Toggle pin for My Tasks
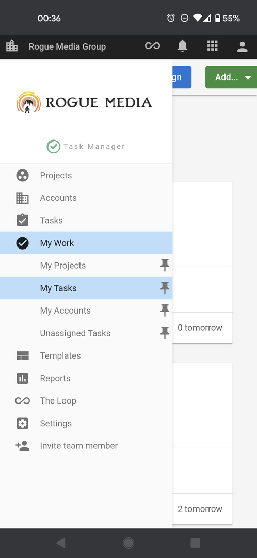257x558 pixels. coord(165,288)
